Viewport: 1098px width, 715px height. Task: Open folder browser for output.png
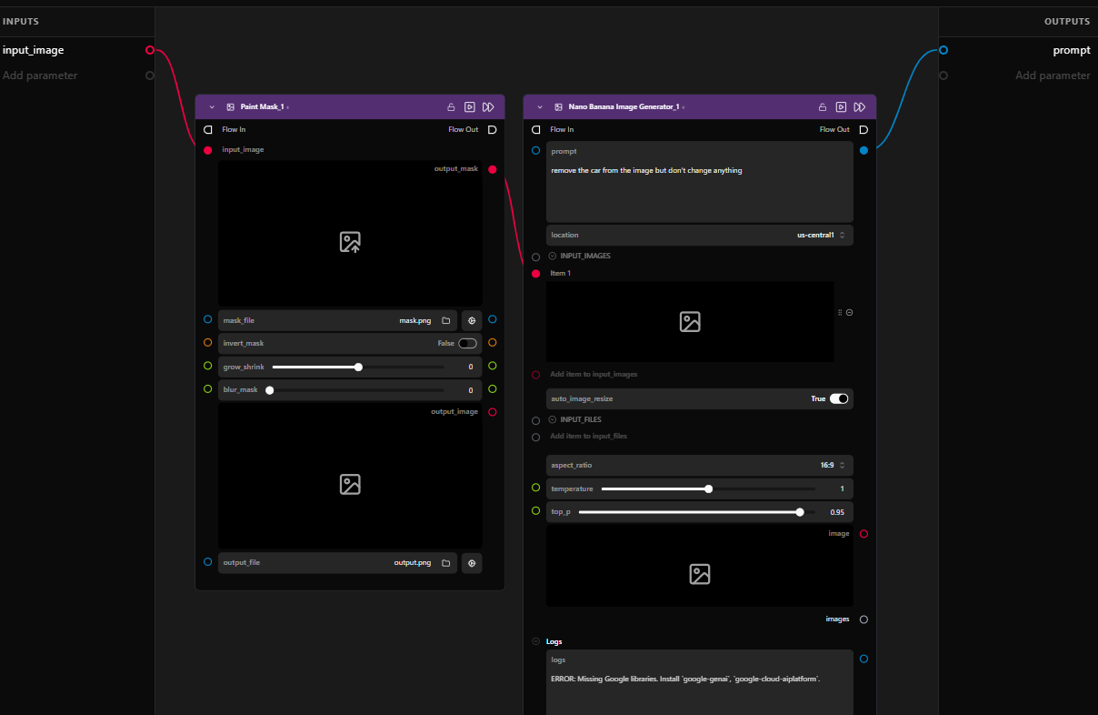(x=446, y=563)
